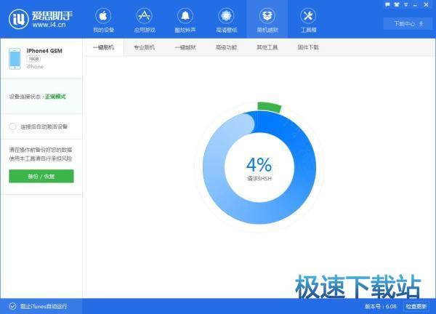This screenshot has width=436, height=314.
Task: Open the skin (shirt) icon
Action: (x=397, y=5)
